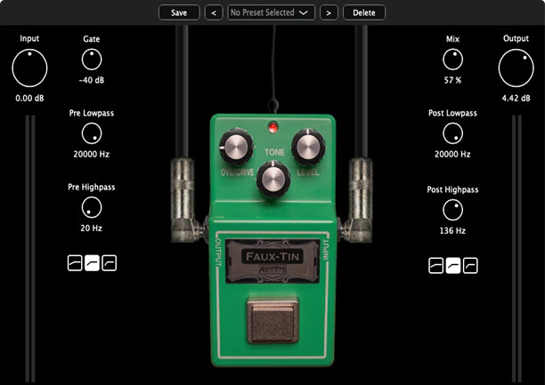
Task: Go to the next preset with right arrow
Action: (329, 12)
